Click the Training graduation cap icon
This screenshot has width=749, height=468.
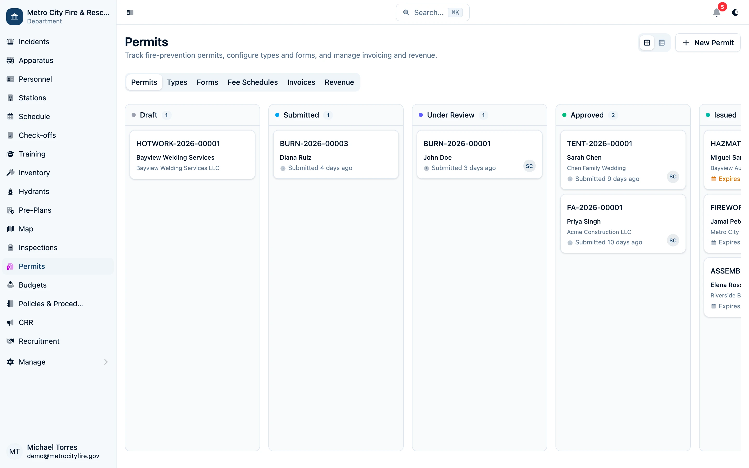[10, 154]
